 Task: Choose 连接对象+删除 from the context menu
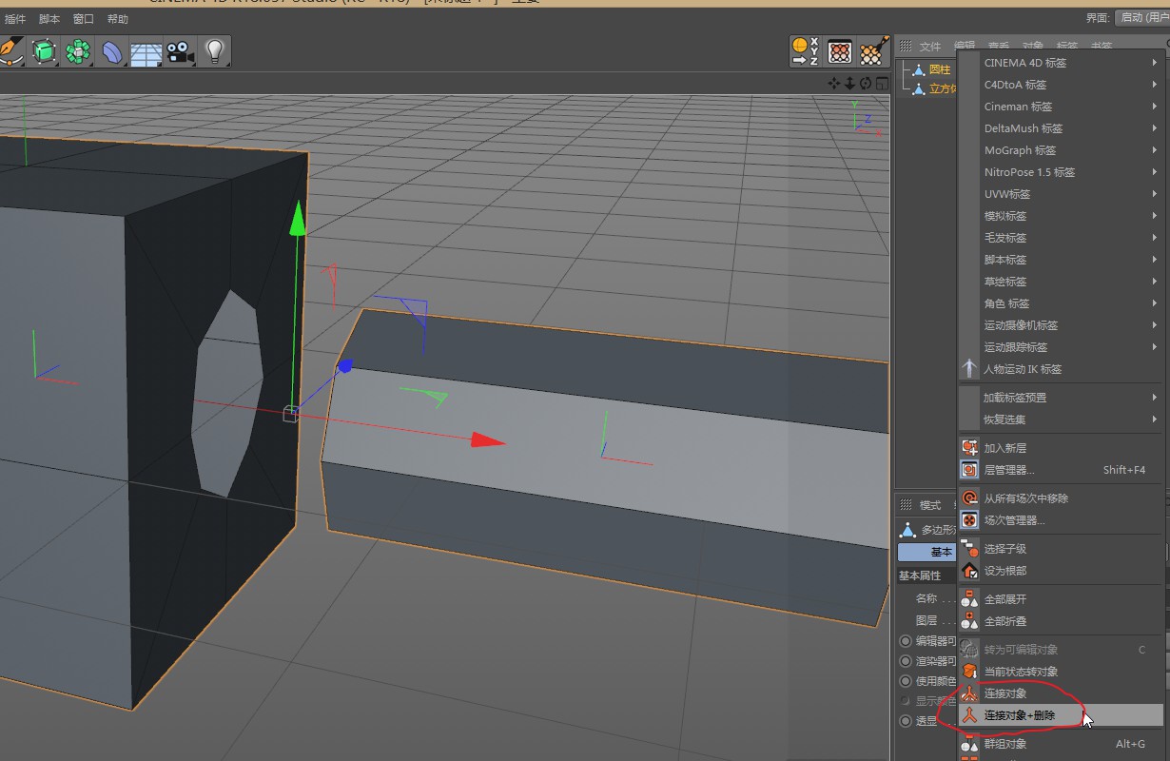(x=1062, y=715)
